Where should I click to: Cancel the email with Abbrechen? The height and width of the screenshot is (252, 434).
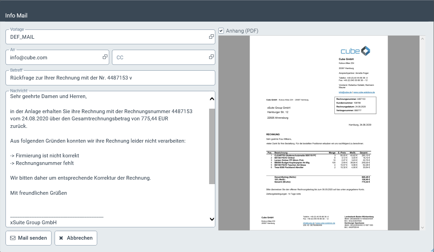[76, 238]
